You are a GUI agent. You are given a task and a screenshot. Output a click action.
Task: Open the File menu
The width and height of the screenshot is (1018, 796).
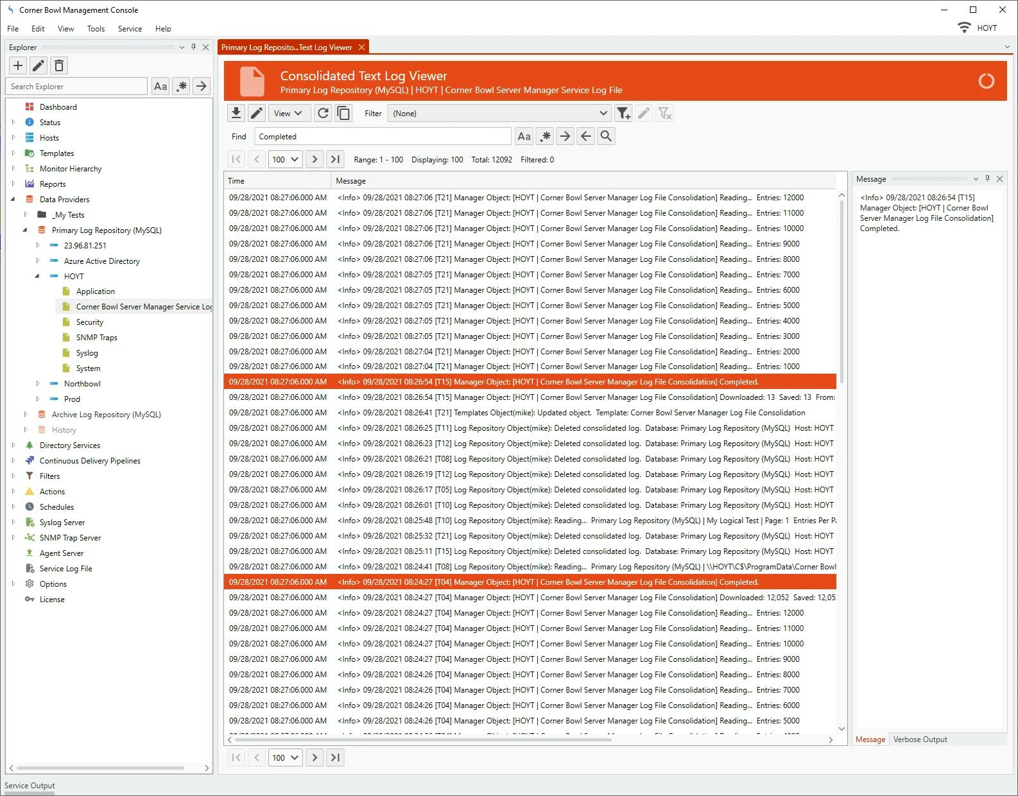coord(13,28)
